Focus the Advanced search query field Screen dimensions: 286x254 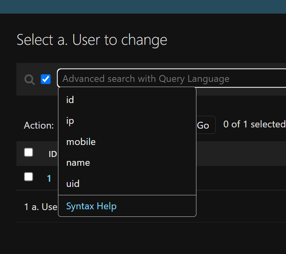point(172,78)
